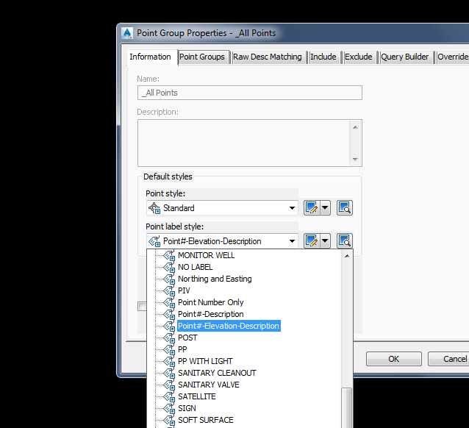Click the label icon beside MONITOR WELL
The image size is (469, 428).
click(x=169, y=256)
